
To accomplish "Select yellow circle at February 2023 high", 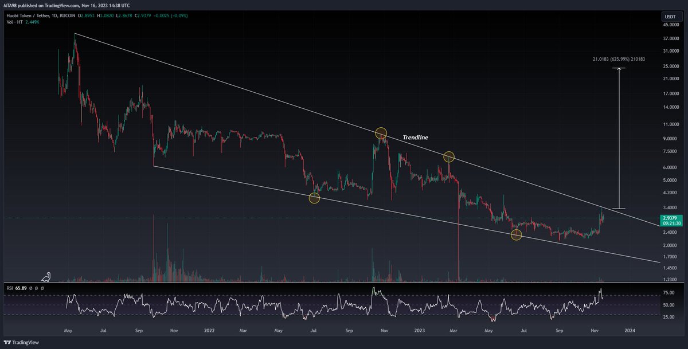I will [449, 156].
